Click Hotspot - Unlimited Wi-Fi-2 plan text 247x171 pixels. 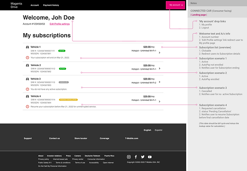pyautogui.click(x=144, y=83)
